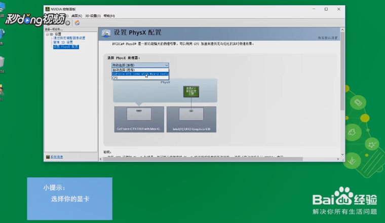Screen dimensions: 385x223
Task: Open the 3D 设置(3) menu
Action: pyautogui.click(x=93, y=16)
